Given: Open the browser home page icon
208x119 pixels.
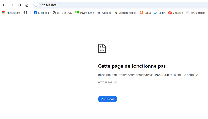Looking at the screenshot, I should point(27,5).
